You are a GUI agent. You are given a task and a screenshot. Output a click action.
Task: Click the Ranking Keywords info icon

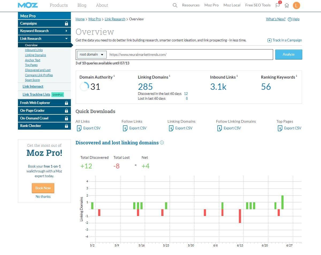[x=296, y=76]
